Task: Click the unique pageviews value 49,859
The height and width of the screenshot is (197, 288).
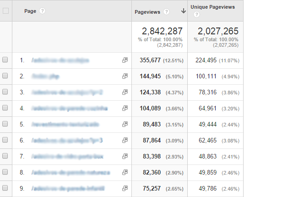Action: pyautogui.click(x=207, y=172)
